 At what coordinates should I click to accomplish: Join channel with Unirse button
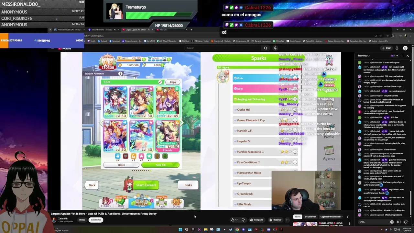point(82,220)
